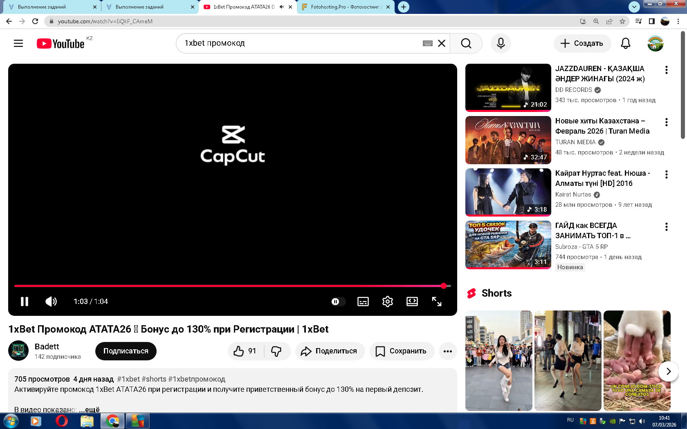Screen dimensions: 687x429
Task: Open the player settings gear
Action: [x=388, y=302]
